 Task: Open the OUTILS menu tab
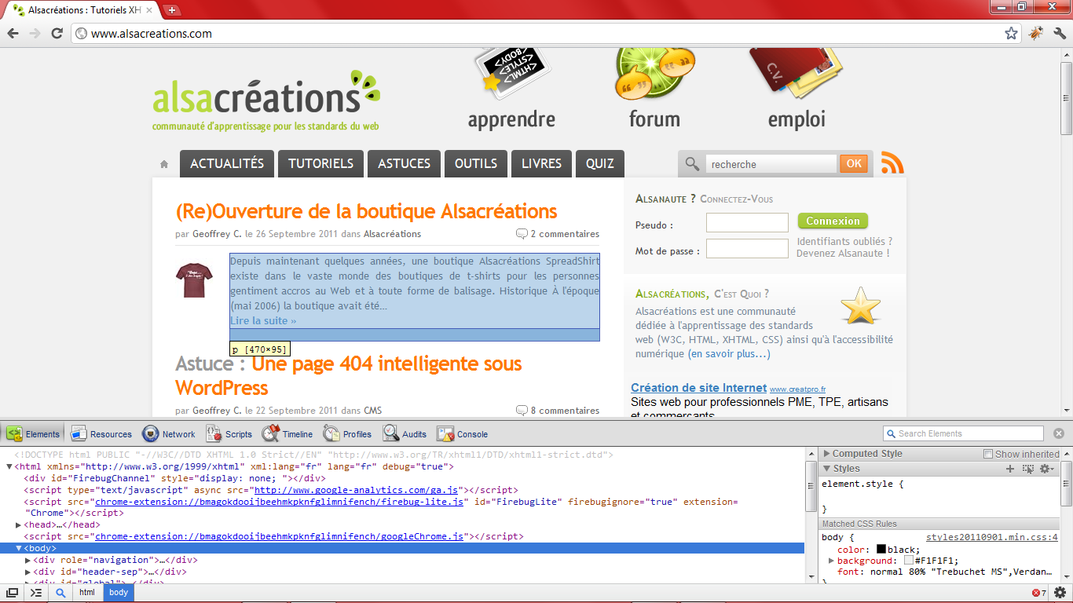476,163
